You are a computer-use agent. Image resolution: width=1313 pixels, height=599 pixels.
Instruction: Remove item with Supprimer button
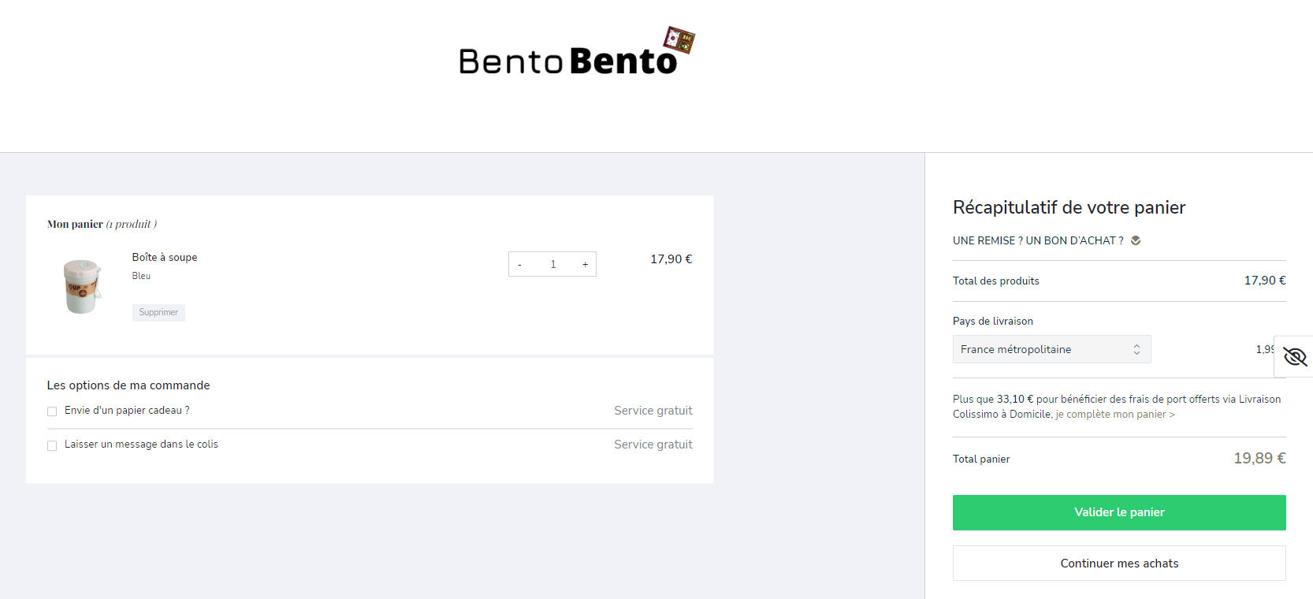158,312
